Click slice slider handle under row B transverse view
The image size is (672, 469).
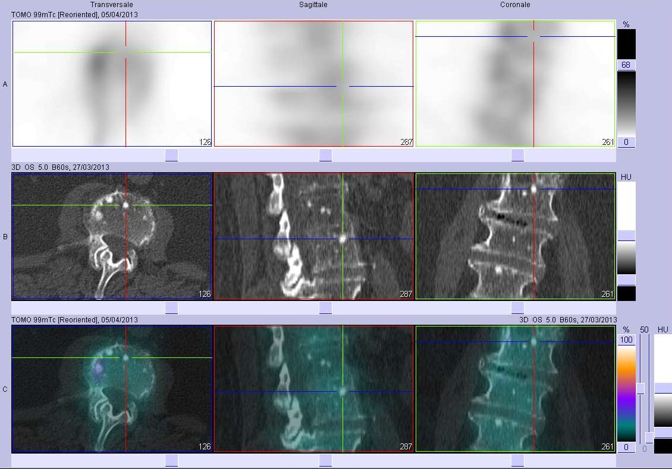pyautogui.click(x=171, y=308)
